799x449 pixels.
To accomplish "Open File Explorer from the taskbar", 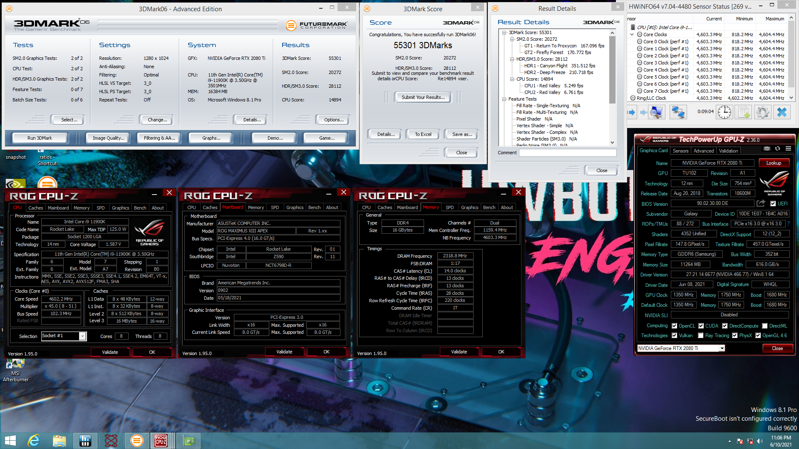I will pyautogui.click(x=60, y=441).
